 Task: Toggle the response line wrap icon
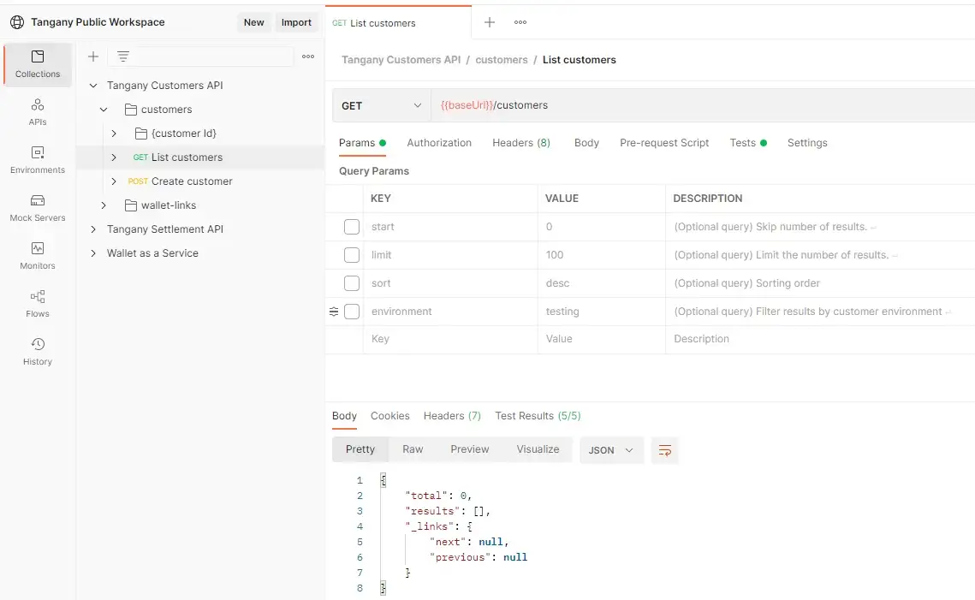click(x=665, y=450)
